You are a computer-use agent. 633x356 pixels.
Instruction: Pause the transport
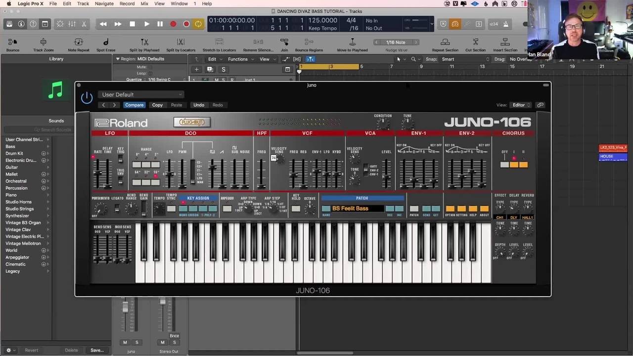click(x=160, y=24)
